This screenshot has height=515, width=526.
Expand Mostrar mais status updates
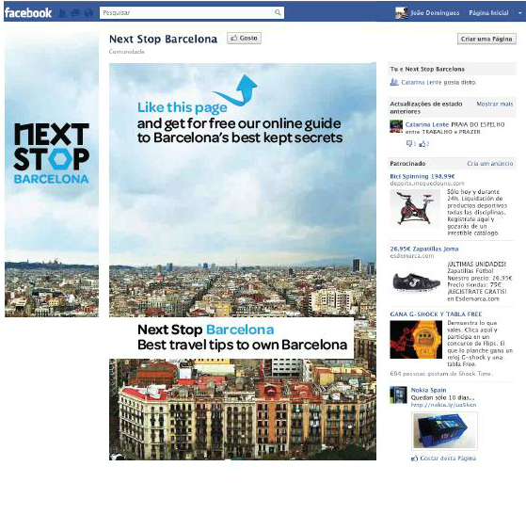click(494, 105)
